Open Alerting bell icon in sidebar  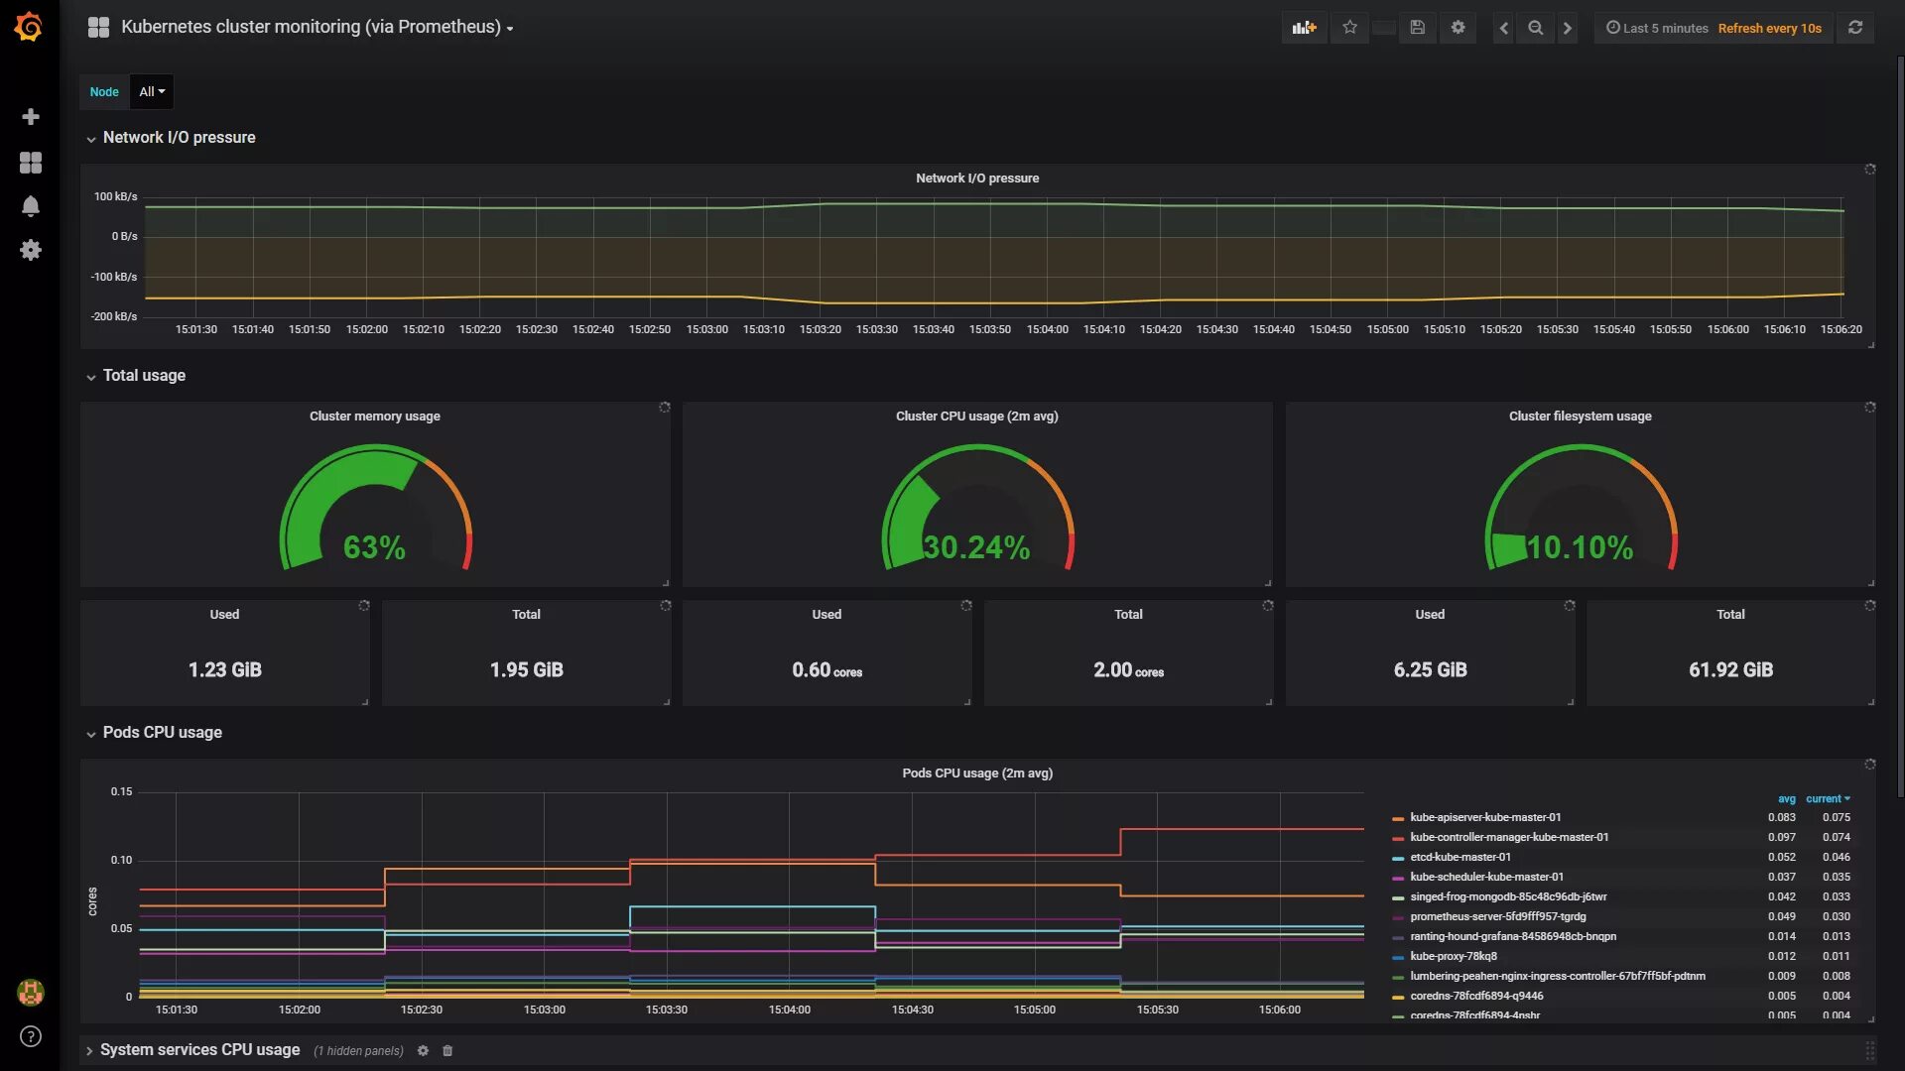pyautogui.click(x=31, y=206)
